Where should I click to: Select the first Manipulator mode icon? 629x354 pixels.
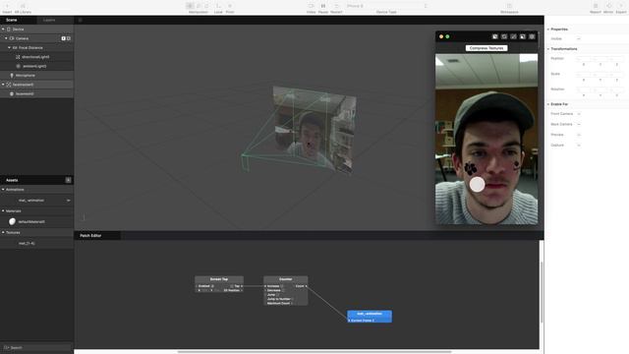[x=190, y=6]
